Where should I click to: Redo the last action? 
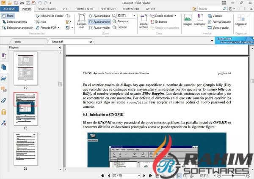tap(46, 3)
